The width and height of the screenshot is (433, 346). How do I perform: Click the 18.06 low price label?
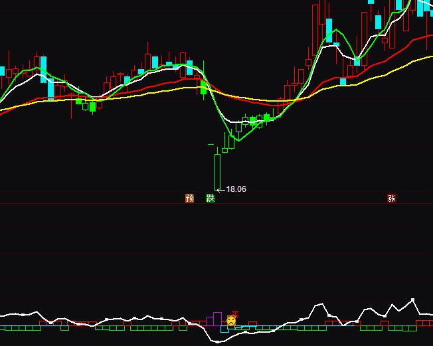(236, 189)
